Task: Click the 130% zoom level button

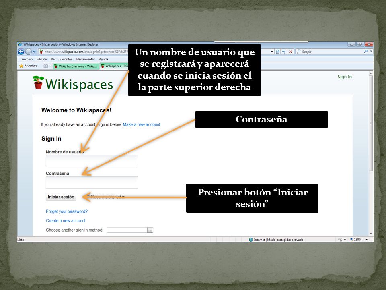Action: point(356,239)
